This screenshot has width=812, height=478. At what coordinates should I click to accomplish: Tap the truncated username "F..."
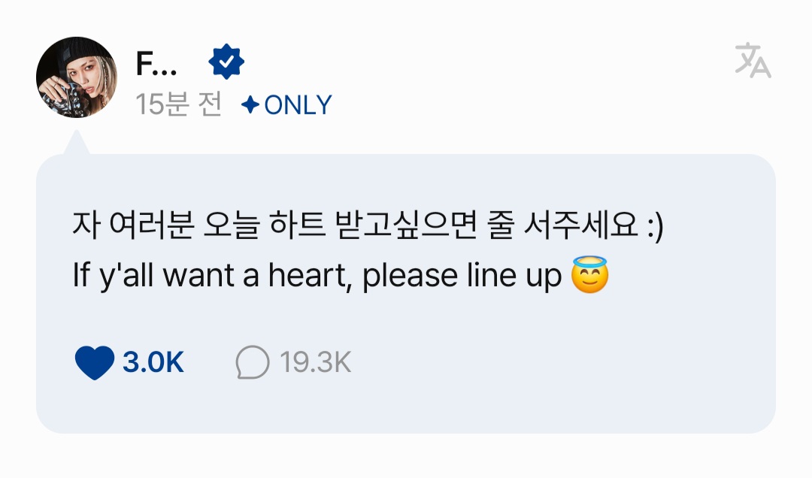pyautogui.click(x=156, y=64)
